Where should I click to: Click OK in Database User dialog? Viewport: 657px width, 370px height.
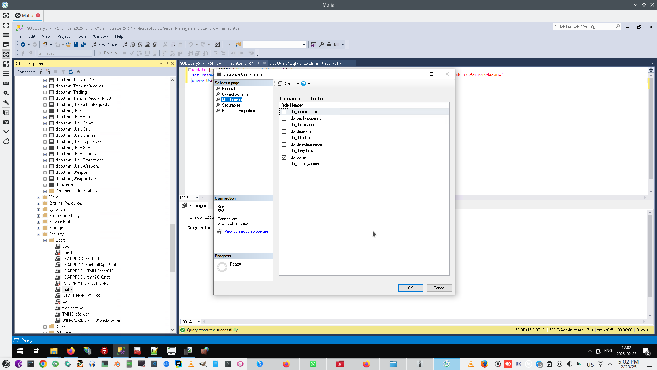coord(410,288)
